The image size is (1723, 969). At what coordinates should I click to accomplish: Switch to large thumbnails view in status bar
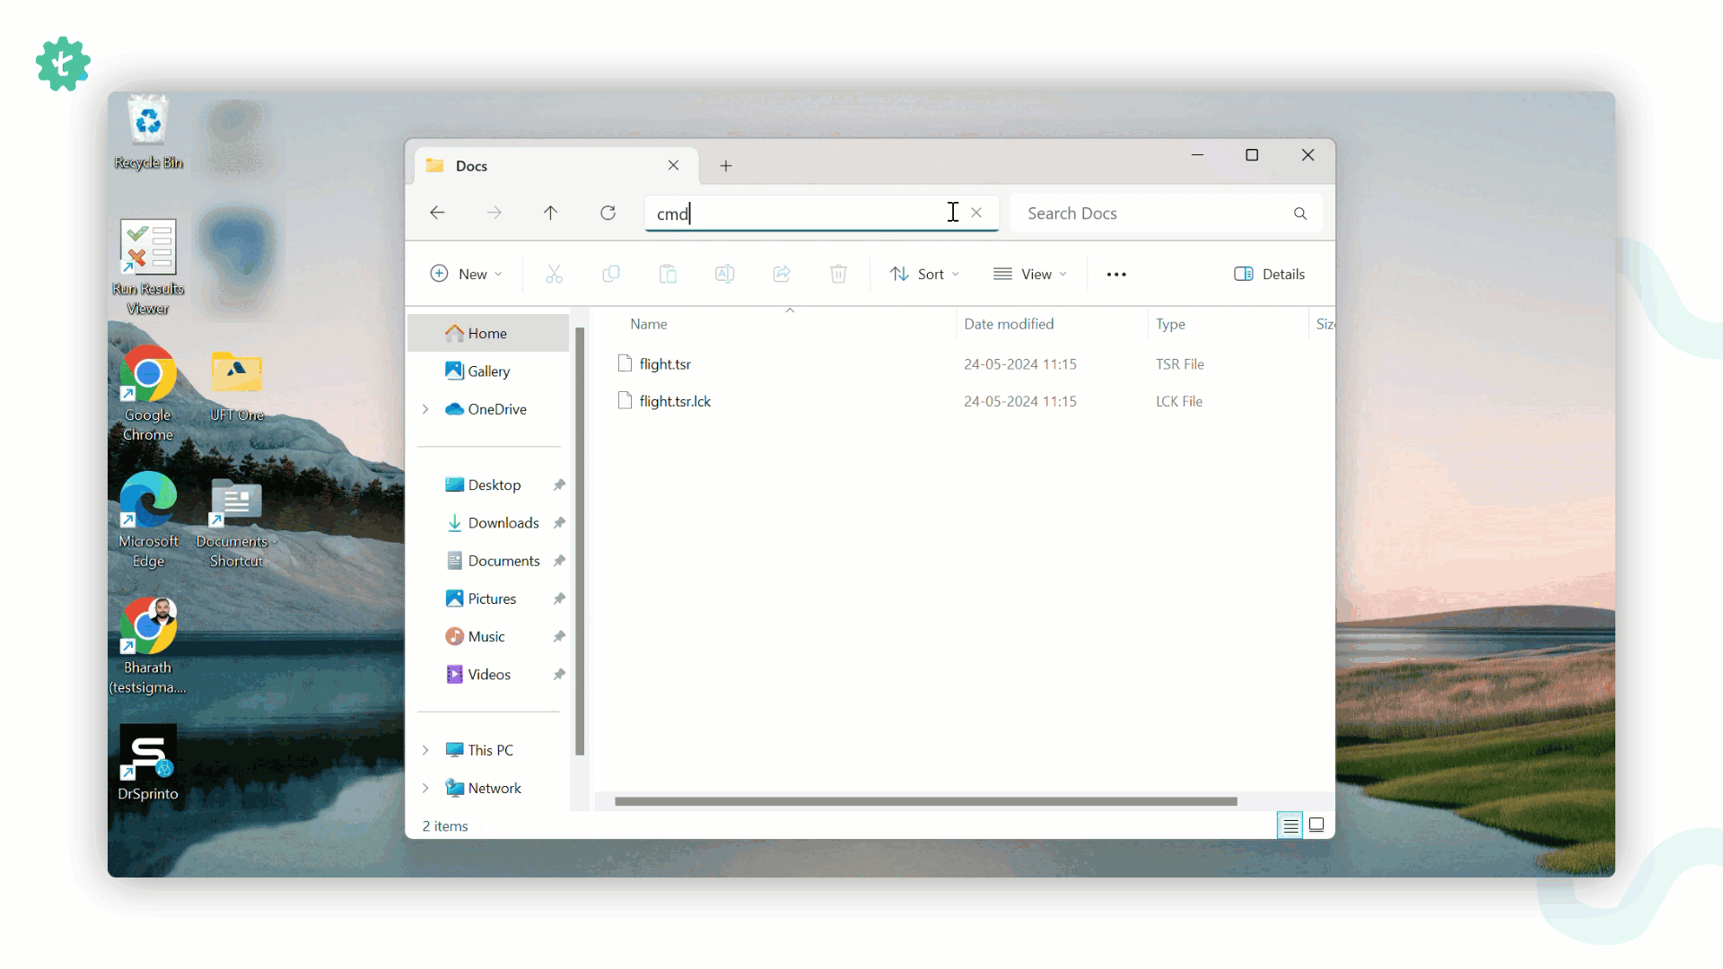tap(1316, 825)
